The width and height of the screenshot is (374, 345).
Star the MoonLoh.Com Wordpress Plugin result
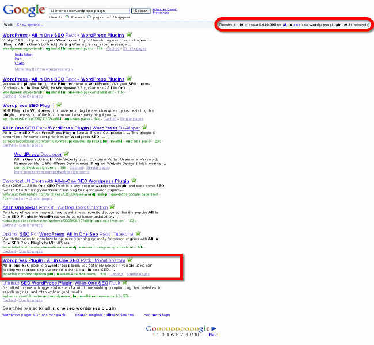click(x=129, y=260)
